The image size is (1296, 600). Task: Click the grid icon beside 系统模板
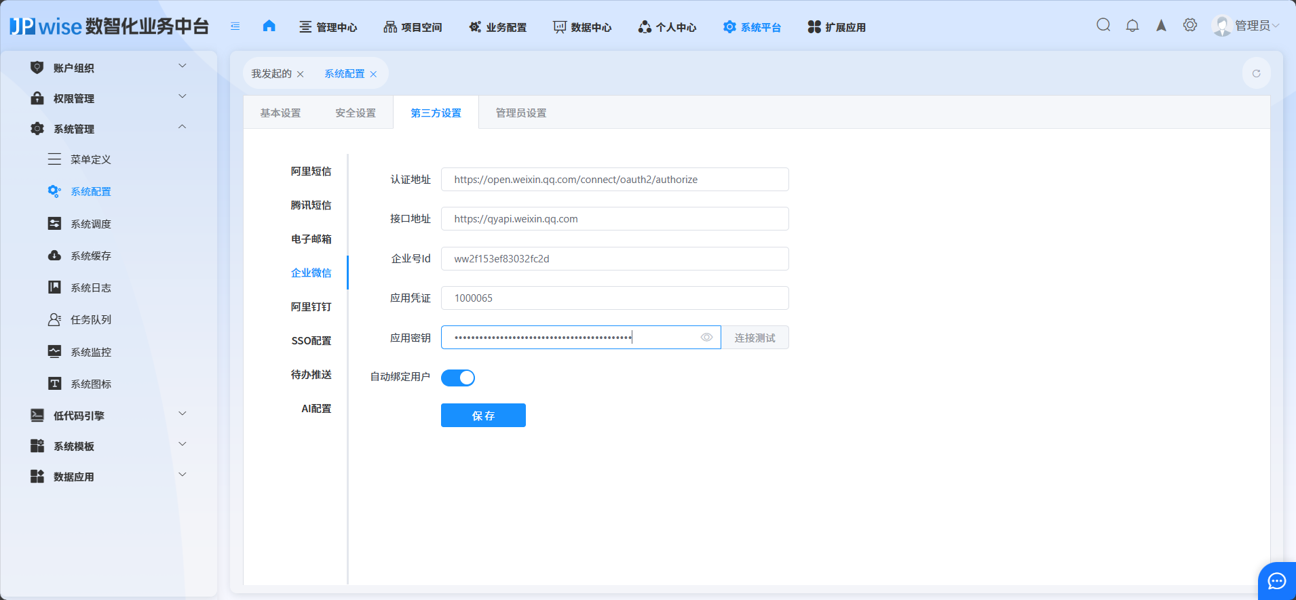point(37,445)
